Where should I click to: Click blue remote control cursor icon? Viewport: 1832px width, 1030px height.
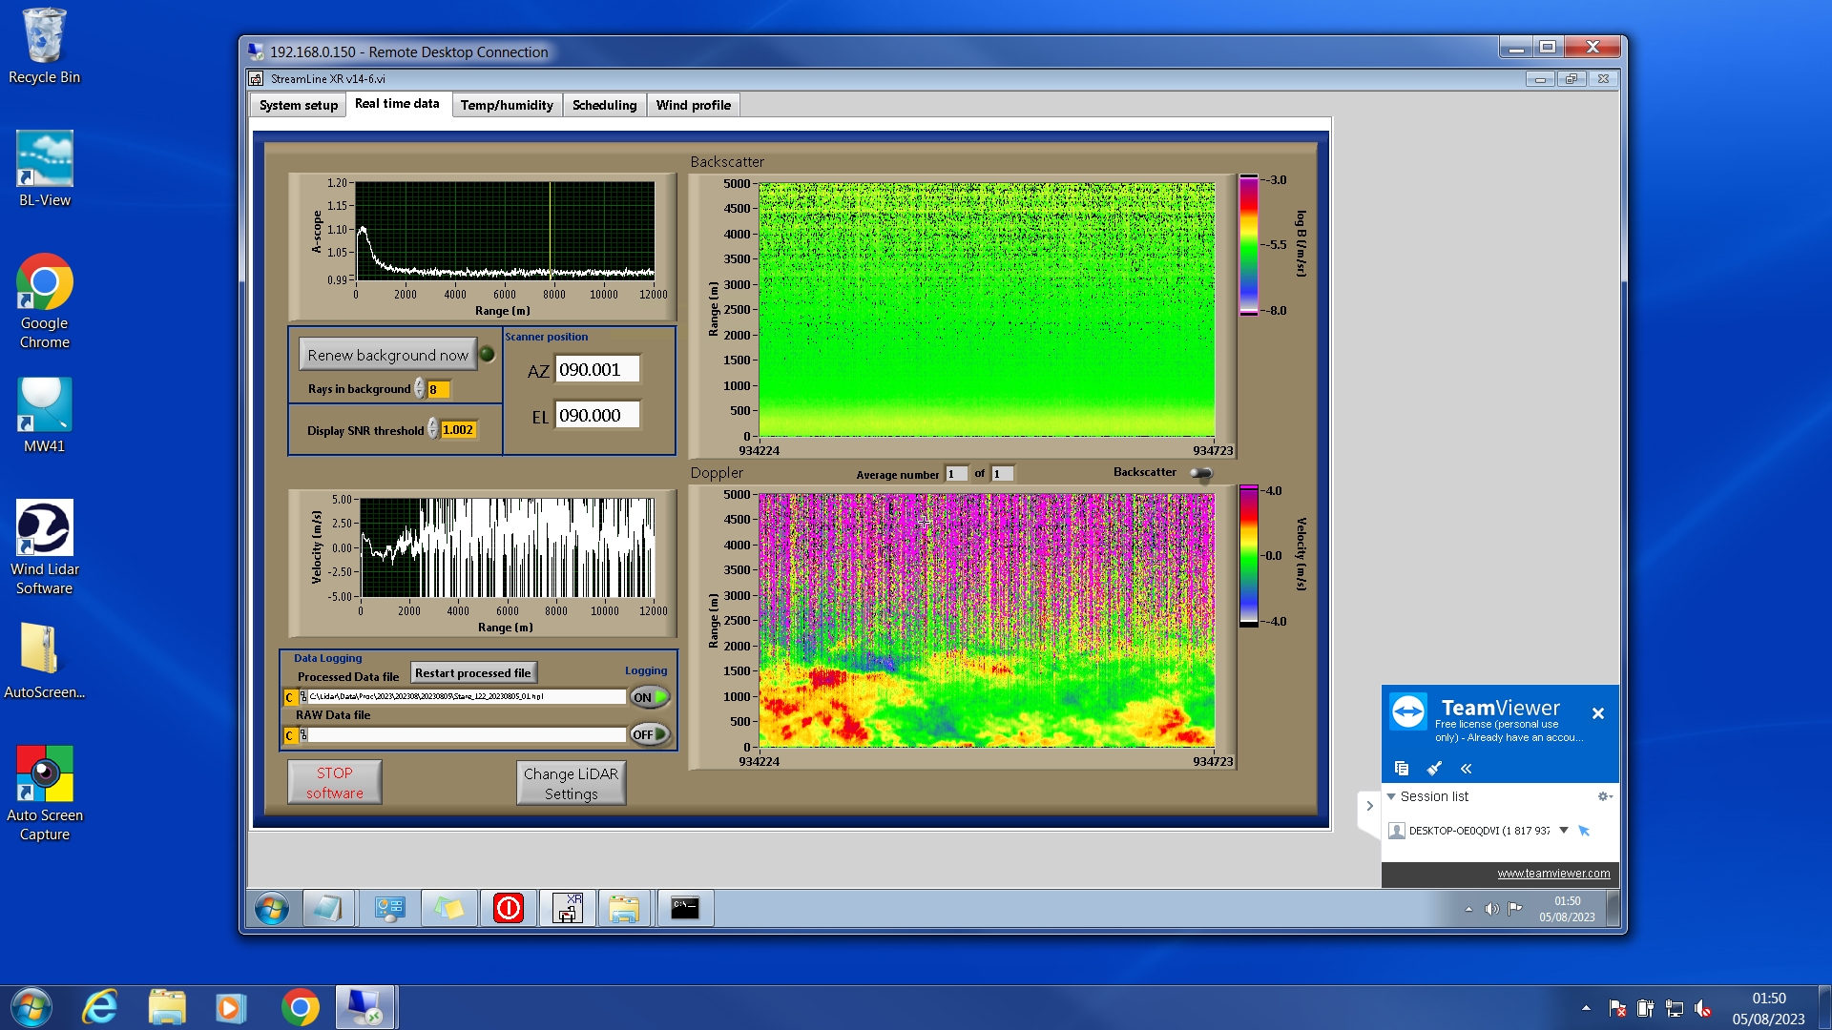point(1584,831)
